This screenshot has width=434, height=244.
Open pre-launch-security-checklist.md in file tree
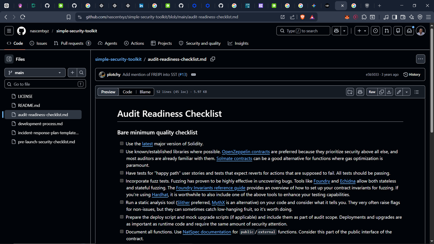pyautogui.click(x=46, y=142)
